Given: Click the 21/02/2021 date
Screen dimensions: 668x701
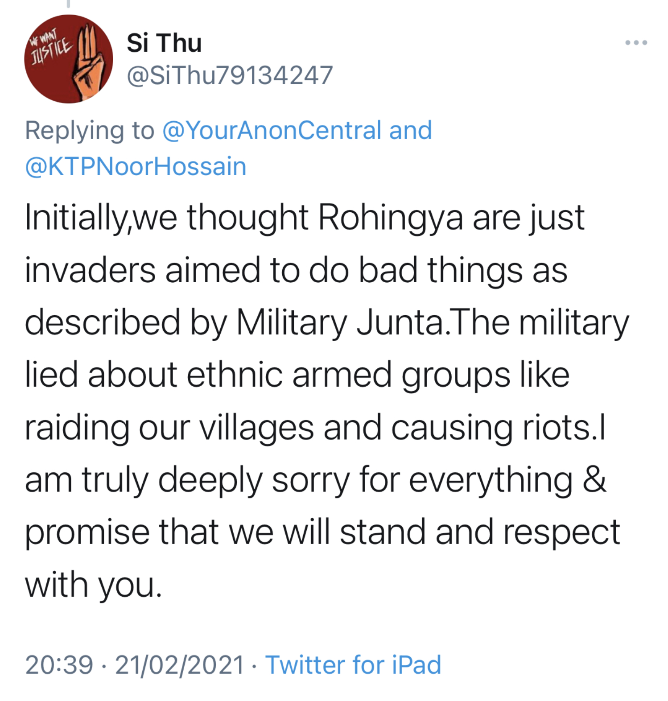Looking at the screenshot, I should click(180, 665).
